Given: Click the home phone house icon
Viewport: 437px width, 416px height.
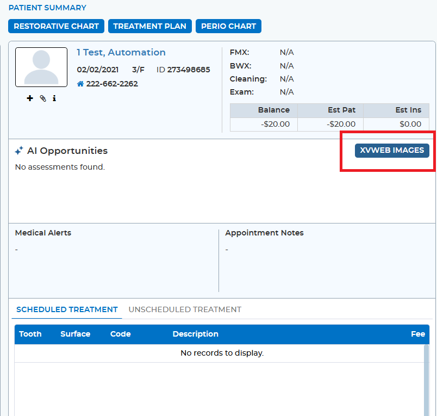Looking at the screenshot, I should click(80, 84).
